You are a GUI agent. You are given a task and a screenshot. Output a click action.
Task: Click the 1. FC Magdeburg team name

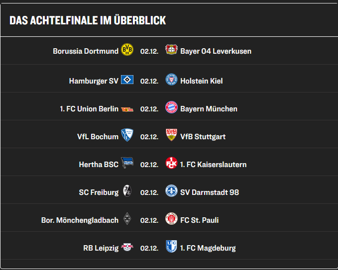coord(208,248)
